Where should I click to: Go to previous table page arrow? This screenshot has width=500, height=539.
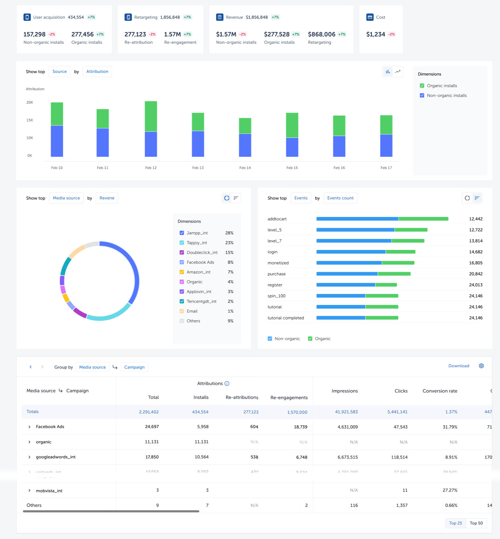pos(31,367)
